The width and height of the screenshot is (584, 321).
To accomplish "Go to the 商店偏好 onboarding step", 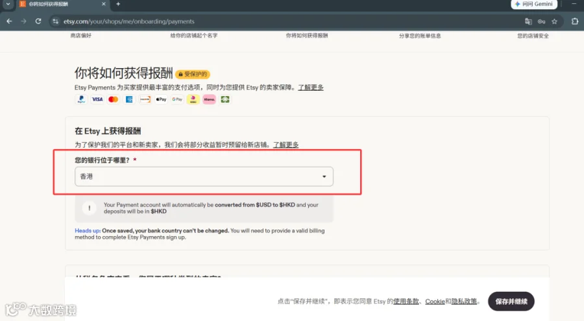I will pyautogui.click(x=81, y=36).
